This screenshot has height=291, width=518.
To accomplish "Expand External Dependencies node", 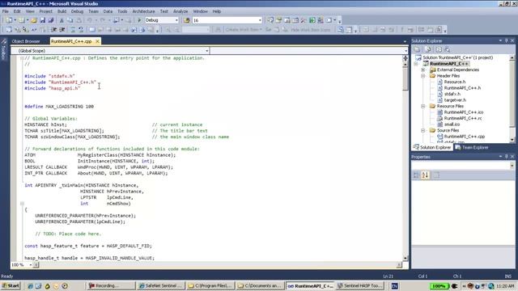I will click(x=423, y=70).
